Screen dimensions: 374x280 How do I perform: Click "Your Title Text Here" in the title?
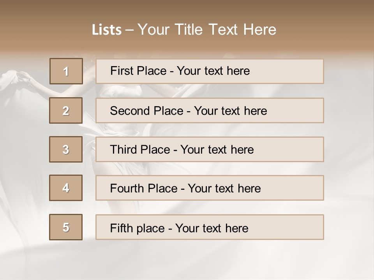(x=207, y=30)
